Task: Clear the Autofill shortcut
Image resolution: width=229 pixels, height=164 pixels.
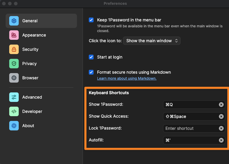Action: click(221, 140)
